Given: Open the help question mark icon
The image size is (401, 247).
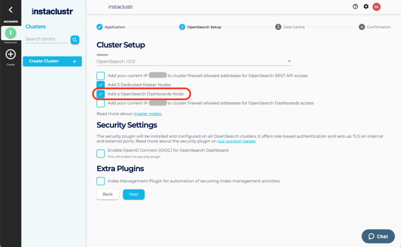Looking at the screenshot, I should (x=355, y=7).
